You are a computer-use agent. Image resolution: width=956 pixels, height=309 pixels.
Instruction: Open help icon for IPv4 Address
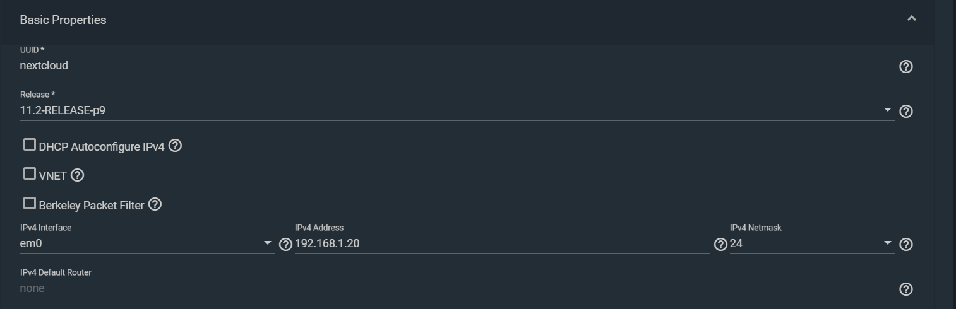coord(720,244)
